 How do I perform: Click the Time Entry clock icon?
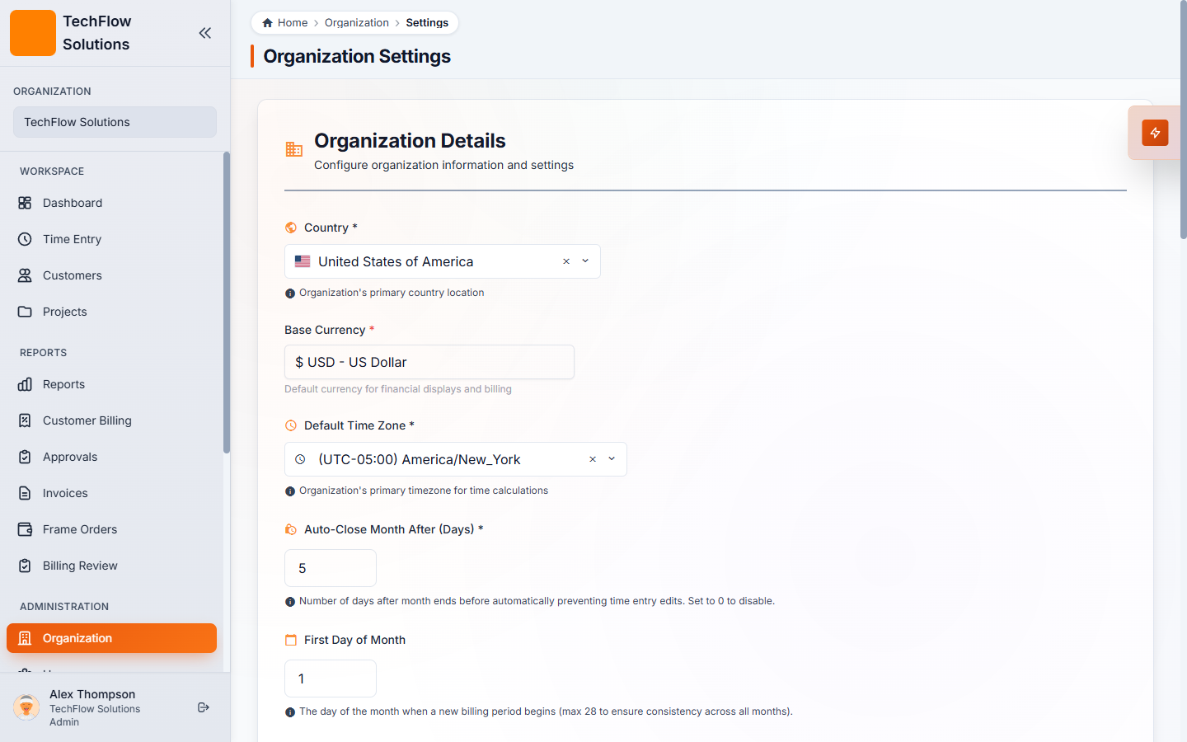[x=25, y=239]
